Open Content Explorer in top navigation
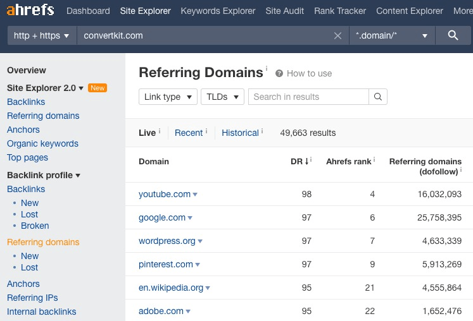This screenshot has height=321, width=473. click(x=410, y=11)
